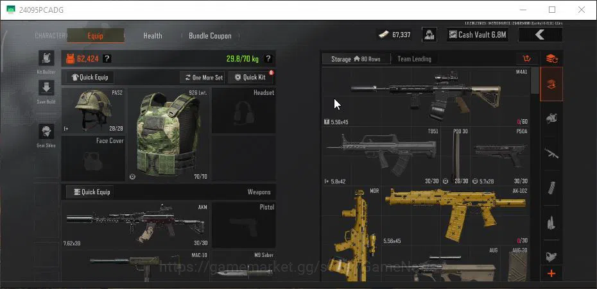The height and width of the screenshot is (289, 597).
Task: Click Quick Equip in the Weapons section
Action: click(90, 192)
